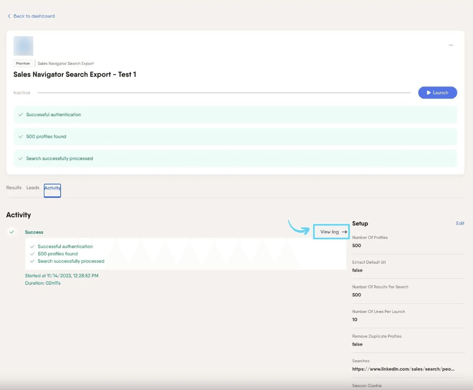Click the 'Session Cookie' label
Viewport: 473px width, 390px height.
pyautogui.click(x=367, y=385)
